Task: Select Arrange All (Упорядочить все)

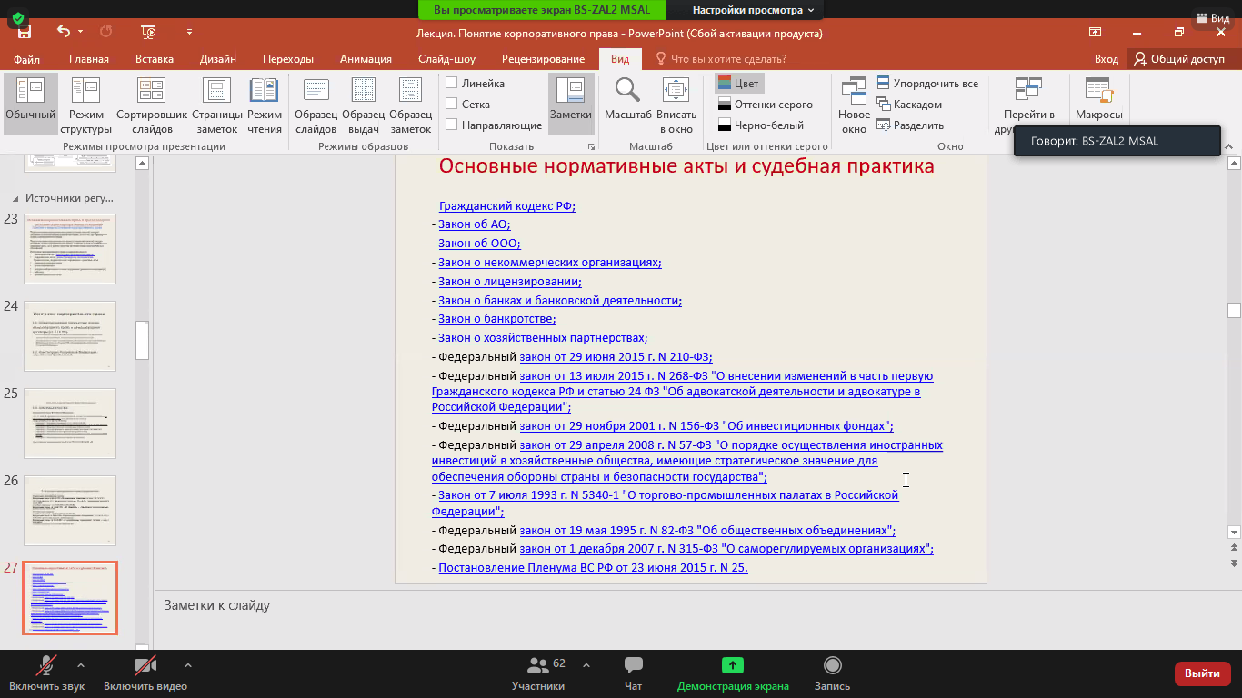Action: [927, 84]
